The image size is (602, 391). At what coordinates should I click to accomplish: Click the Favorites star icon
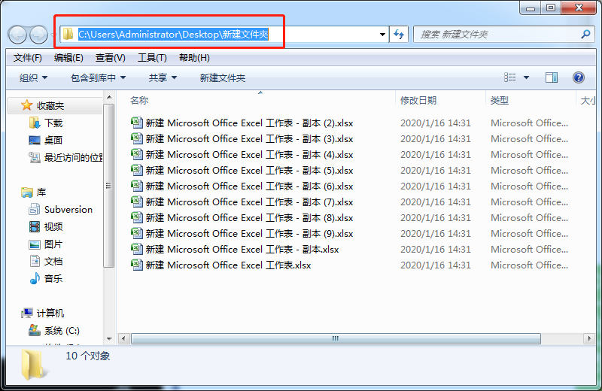point(26,105)
